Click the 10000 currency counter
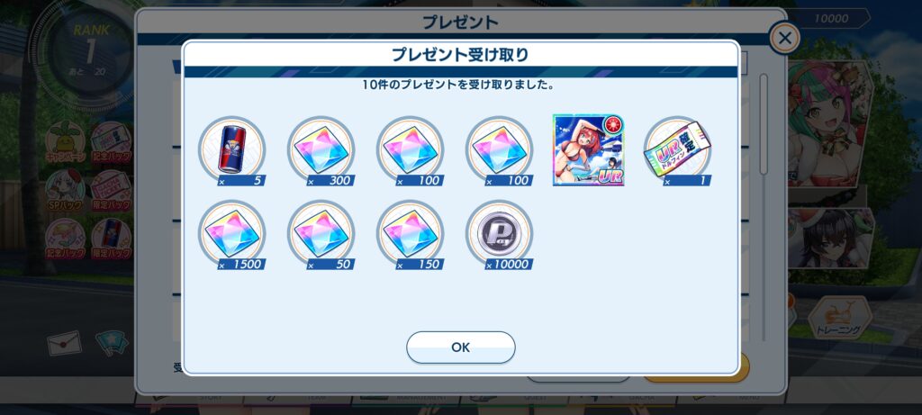 point(830,19)
